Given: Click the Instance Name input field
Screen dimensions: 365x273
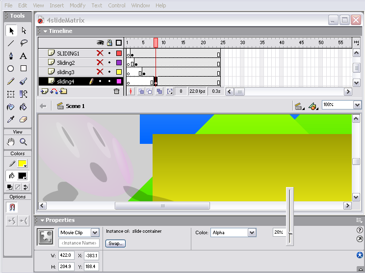Looking at the screenshot, I should pos(79,243).
